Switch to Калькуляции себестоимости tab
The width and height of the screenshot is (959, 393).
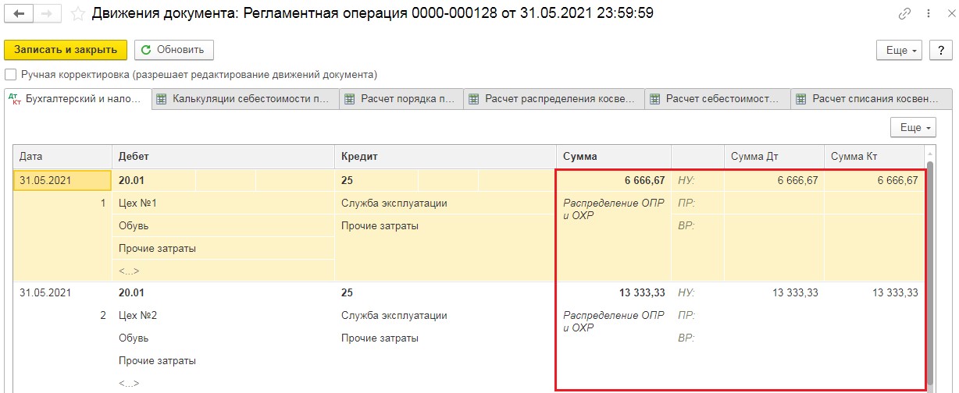tap(245, 99)
